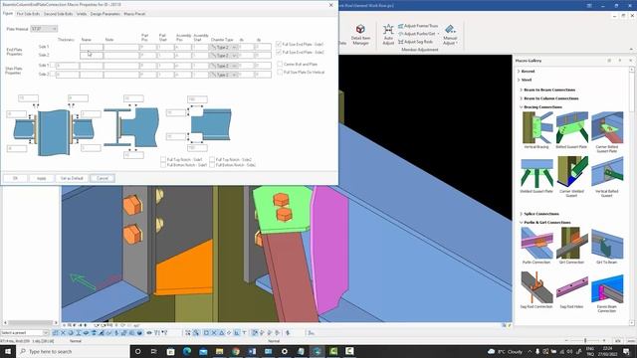637x358 pixels.
Task: Expand Beam to Beam Connections
Action: coord(521,89)
